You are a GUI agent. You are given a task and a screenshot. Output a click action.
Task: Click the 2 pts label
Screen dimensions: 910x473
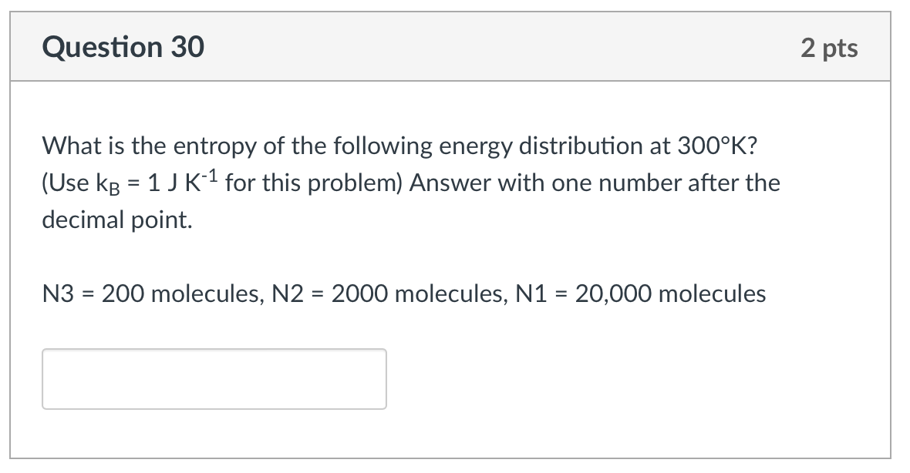pos(829,47)
